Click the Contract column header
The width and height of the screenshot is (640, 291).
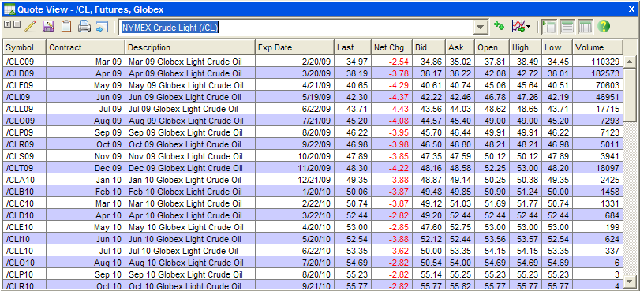[85, 47]
